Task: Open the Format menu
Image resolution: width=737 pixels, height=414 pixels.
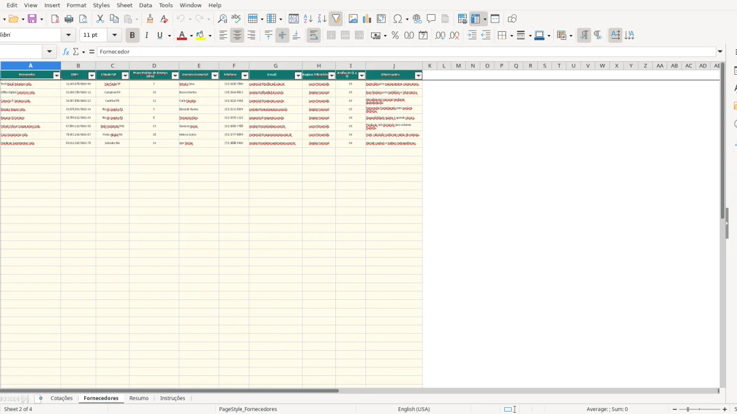Action: [76, 5]
